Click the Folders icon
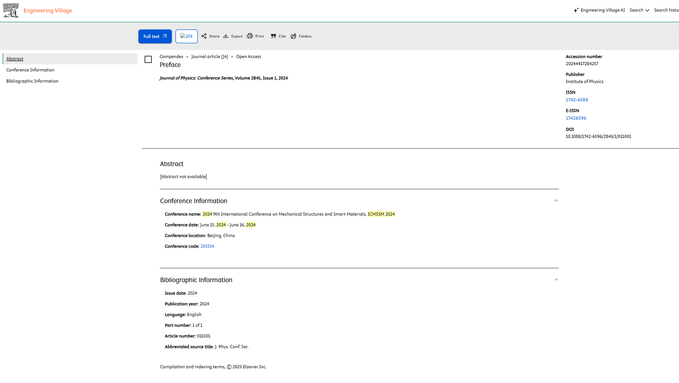The image size is (679, 383). click(x=294, y=36)
